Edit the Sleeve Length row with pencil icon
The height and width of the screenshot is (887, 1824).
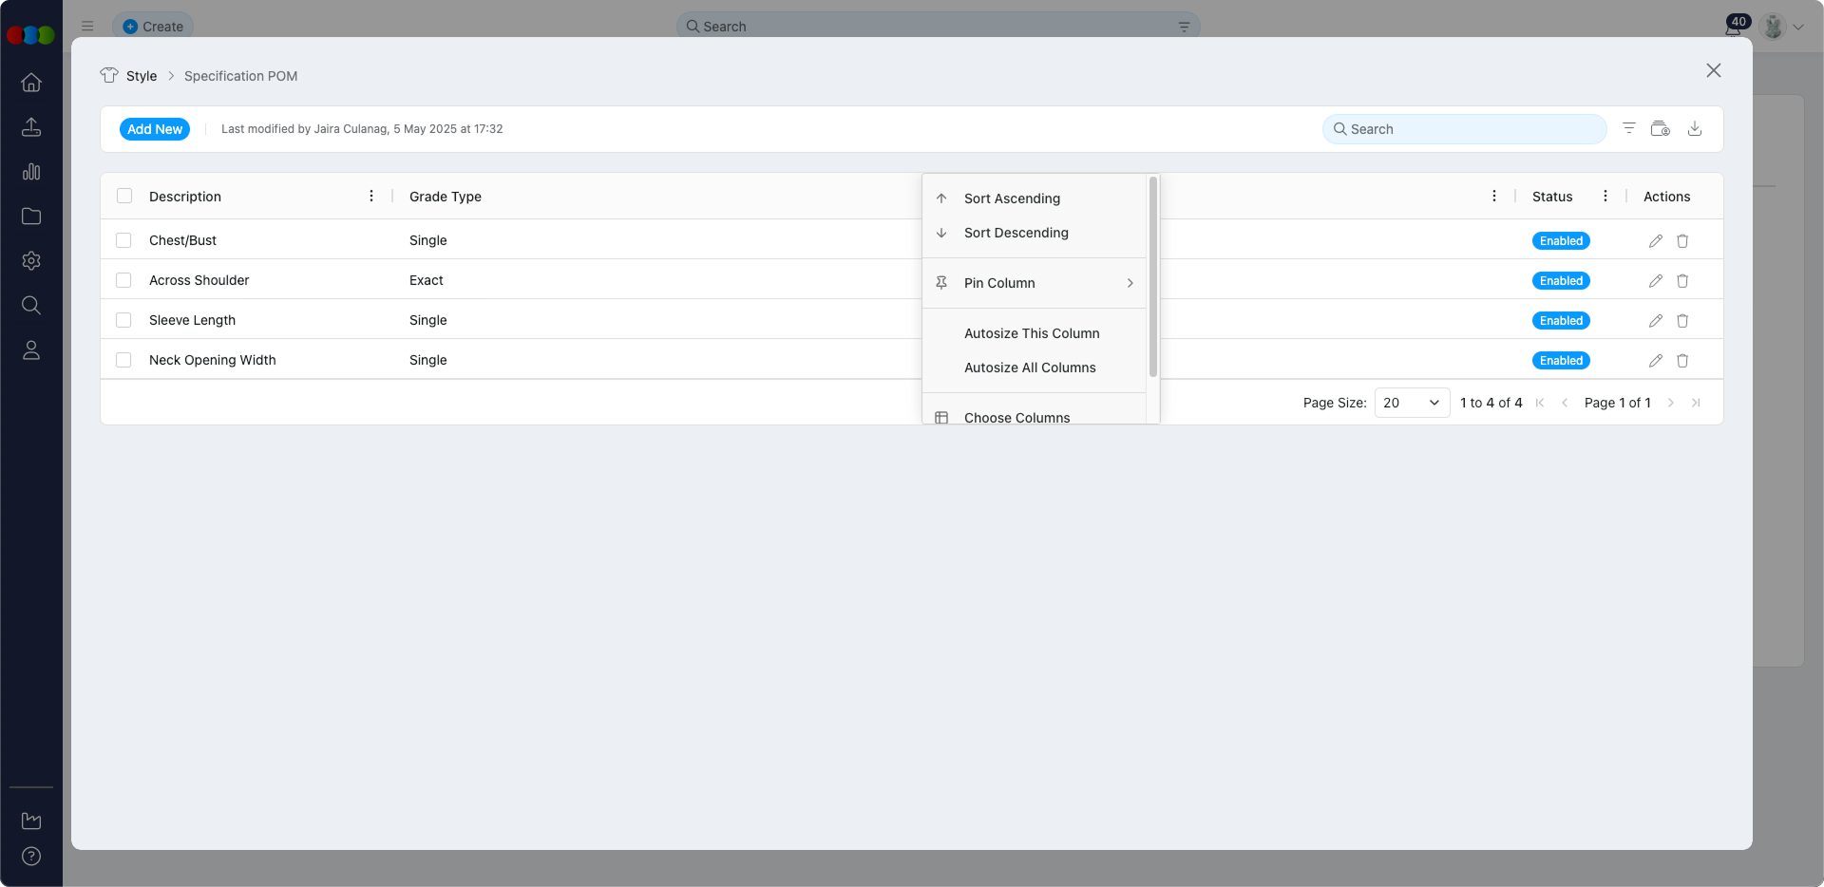(x=1655, y=320)
